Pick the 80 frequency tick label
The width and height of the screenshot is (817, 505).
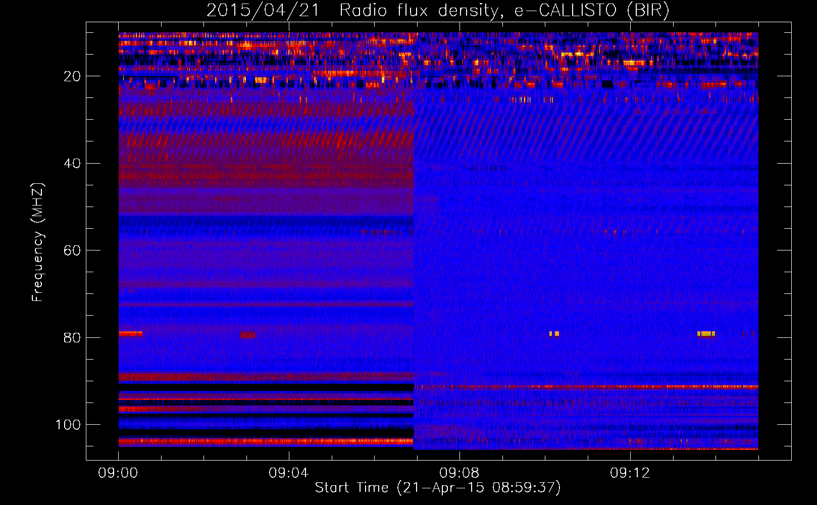click(72, 338)
